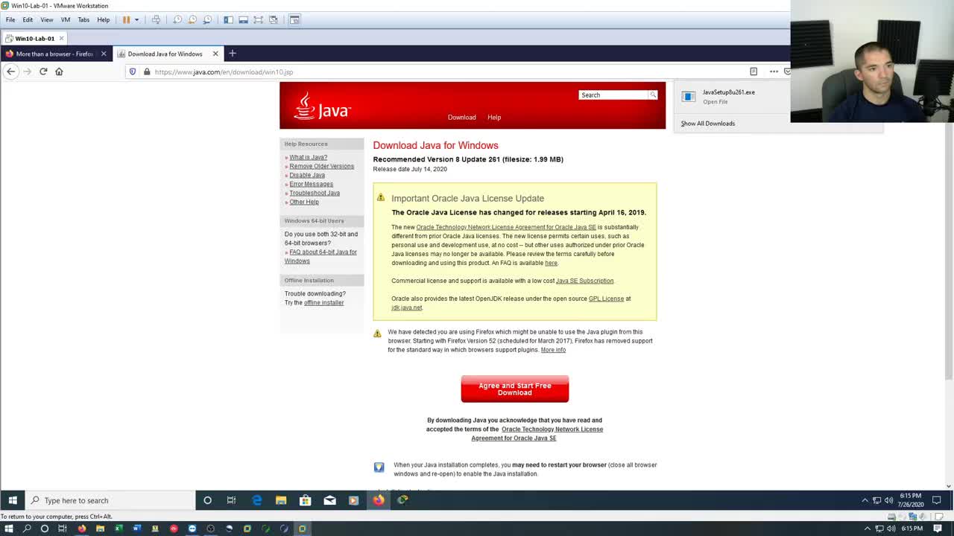Click the console view icon in VMware toolbar
Viewport: 954px width, 536px height.
point(294,19)
